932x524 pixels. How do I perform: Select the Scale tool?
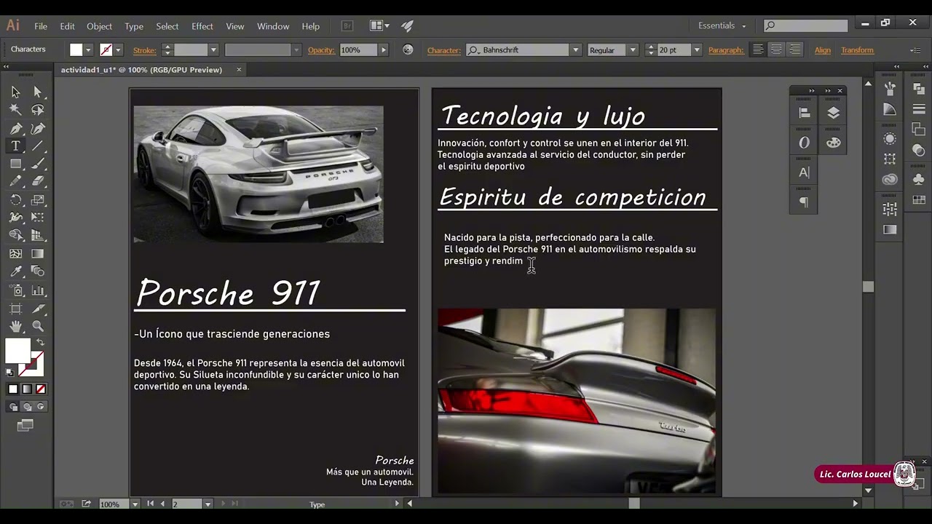38,199
